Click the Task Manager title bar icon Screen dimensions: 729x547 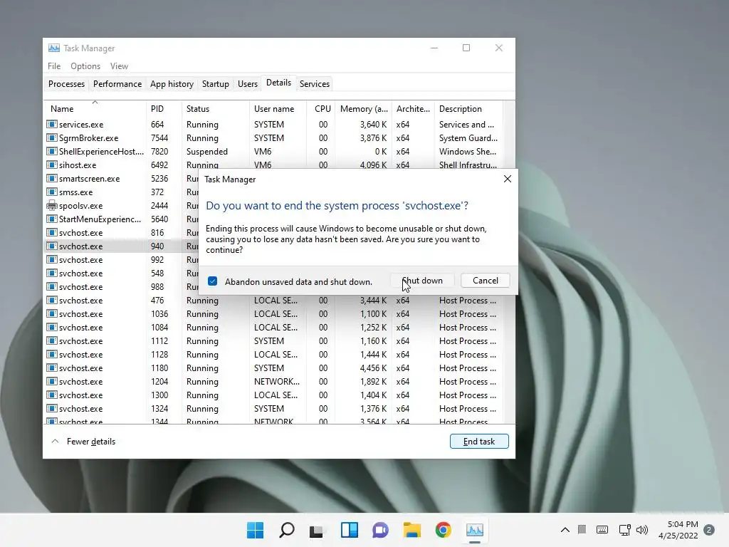tap(54, 48)
